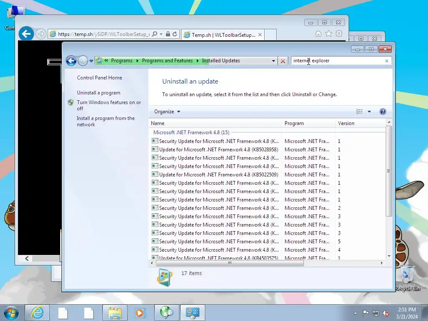Show hidden tray icons arrow
Viewport: 428px width, 321px height.
pos(355,313)
